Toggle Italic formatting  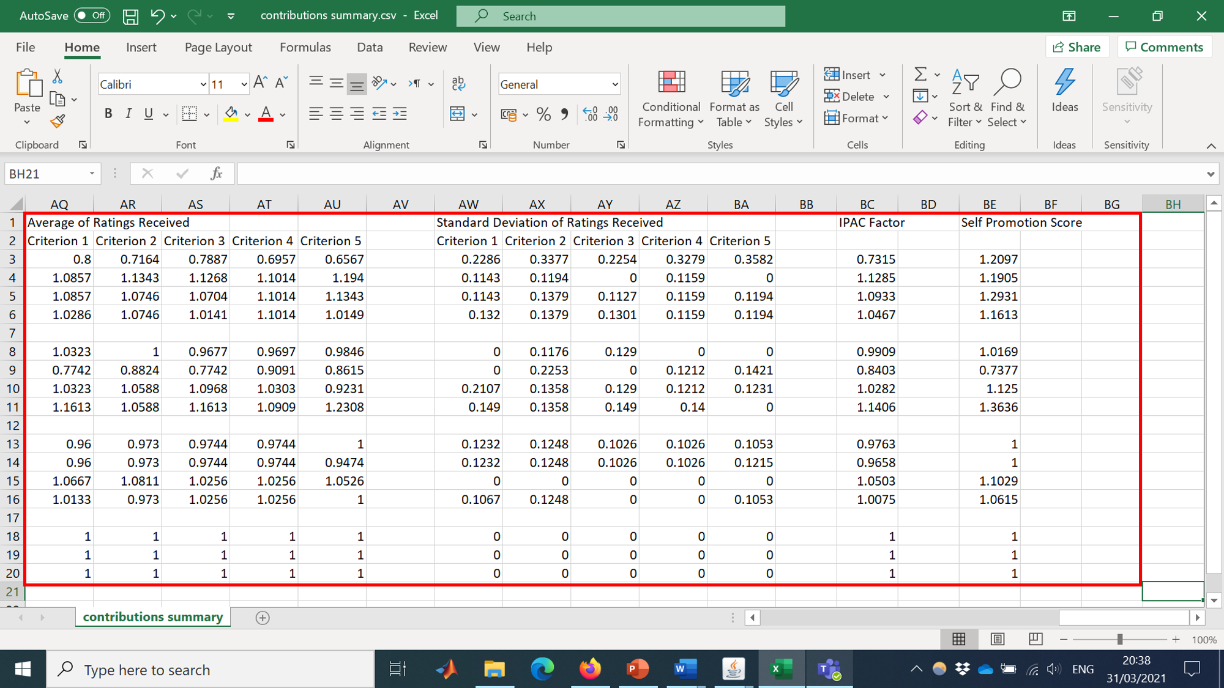tap(129, 114)
